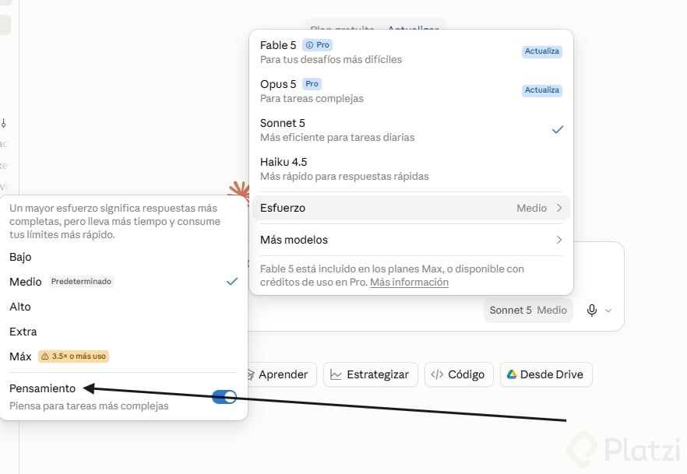687x474 pixels.
Task: Expand the Esfuerzo submenu chevron
Action: tap(559, 208)
